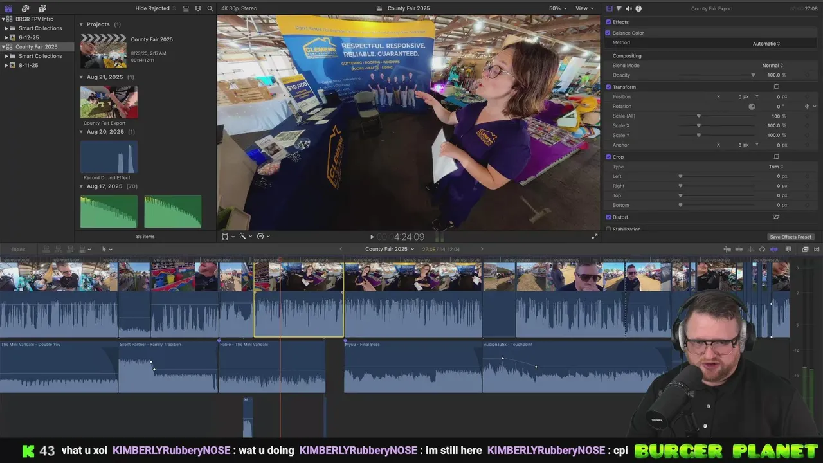
Task: Disable the Balance Color checkbox
Action: tap(608, 33)
